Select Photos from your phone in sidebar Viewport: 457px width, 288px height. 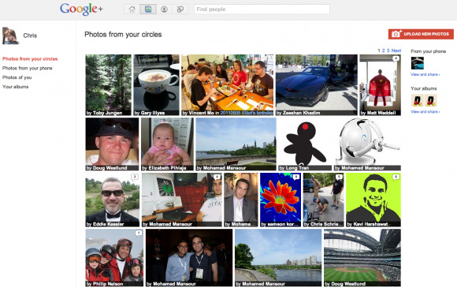(28, 68)
